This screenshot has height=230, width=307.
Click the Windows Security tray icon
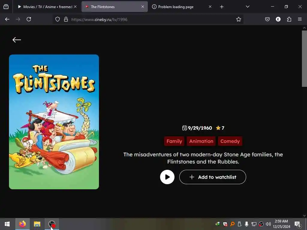tap(225, 224)
